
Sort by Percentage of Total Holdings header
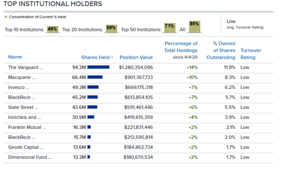[x=181, y=47]
